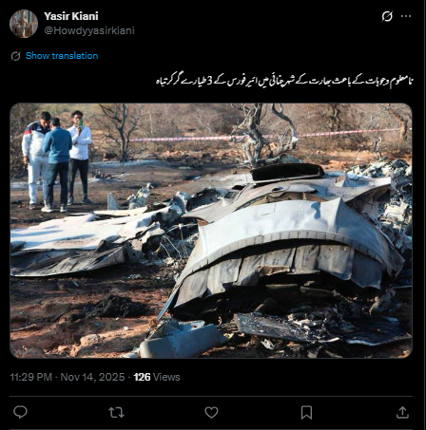Like the post with the heart icon
The height and width of the screenshot is (430, 426).
tap(211, 413)
